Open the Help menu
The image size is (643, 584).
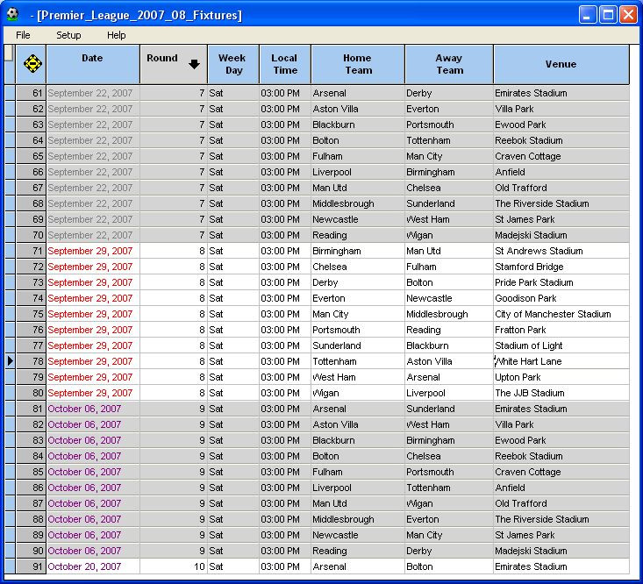coord(116,35)
